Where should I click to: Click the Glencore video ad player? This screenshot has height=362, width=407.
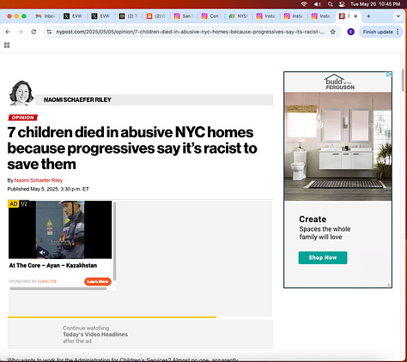(x=60, y=230)
